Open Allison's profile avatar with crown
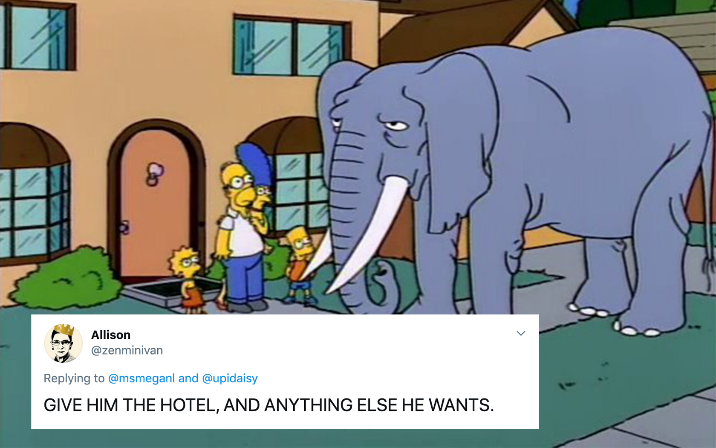 (64, 343)
